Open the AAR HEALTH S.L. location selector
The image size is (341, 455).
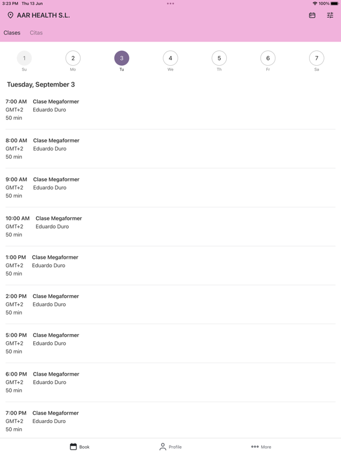tap(38, 15)
